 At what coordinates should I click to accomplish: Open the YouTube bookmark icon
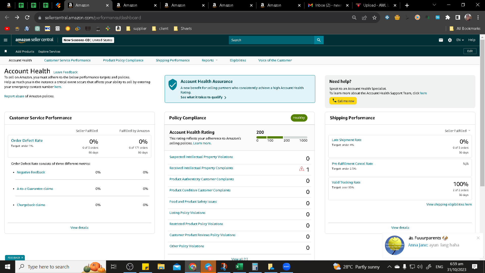[x=7, y=29]
